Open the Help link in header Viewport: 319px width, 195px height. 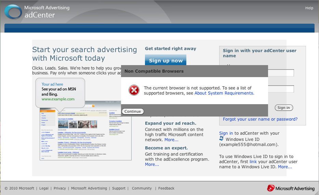[309, 8]
